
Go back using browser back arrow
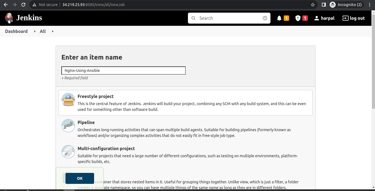pyautogui.click(x=6, y=5)
